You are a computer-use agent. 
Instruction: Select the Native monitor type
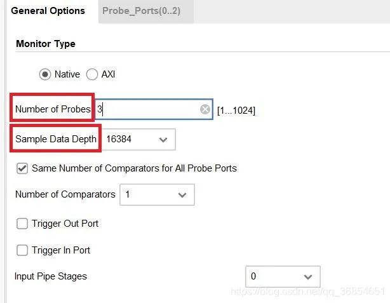coord(45,74)
